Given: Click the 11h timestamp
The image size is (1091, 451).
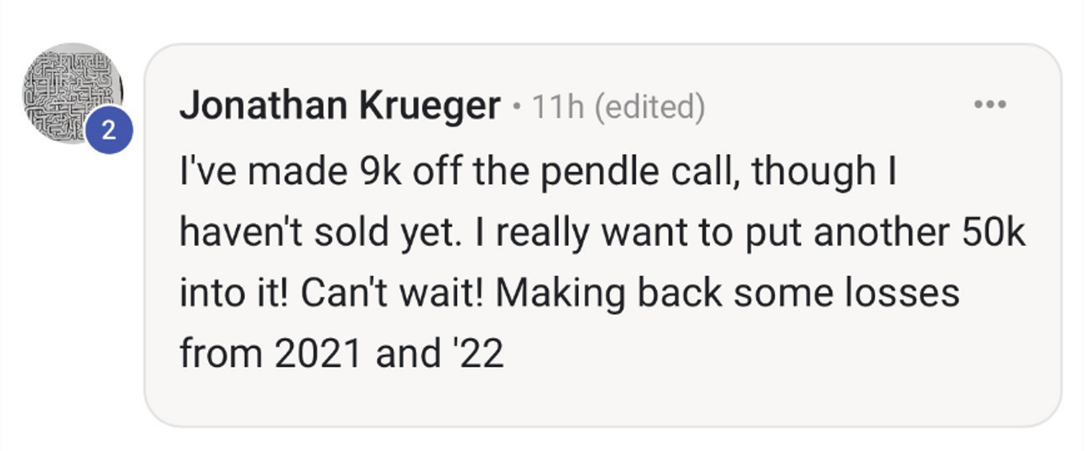Looking at the screenshot, I should (x=558, y=107).
